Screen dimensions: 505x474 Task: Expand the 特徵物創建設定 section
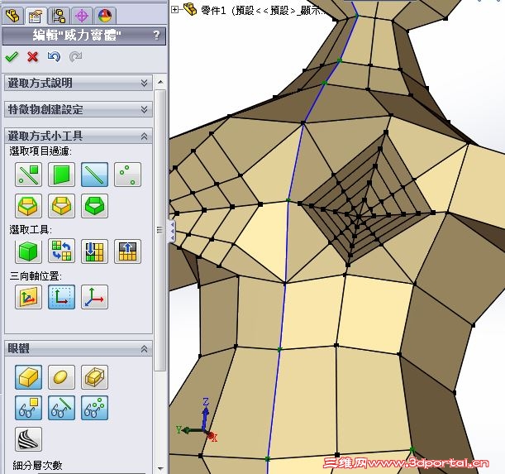[x=79, y=110]
